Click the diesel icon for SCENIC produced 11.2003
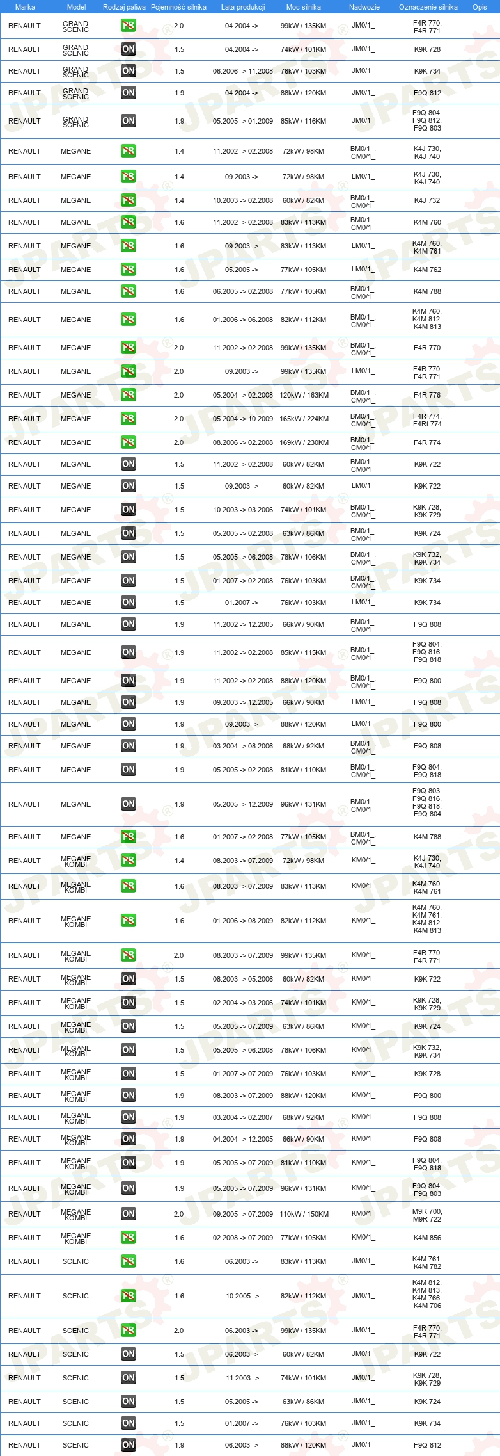Screen dimensions: 500x1456 (x=129, y=1378)
